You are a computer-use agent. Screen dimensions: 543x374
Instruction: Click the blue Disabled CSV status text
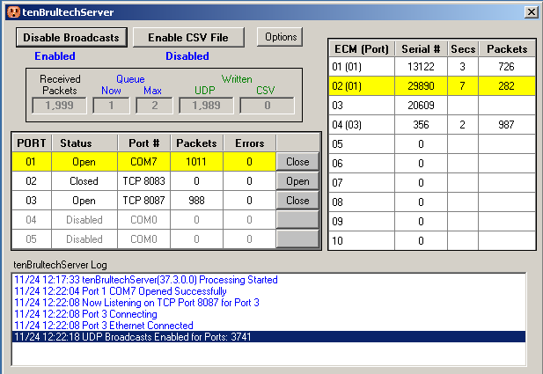click(187, 56)
